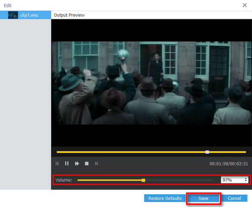Close the Edit dialog with X
The image size is (252, 207).
(x=245, y=5)
